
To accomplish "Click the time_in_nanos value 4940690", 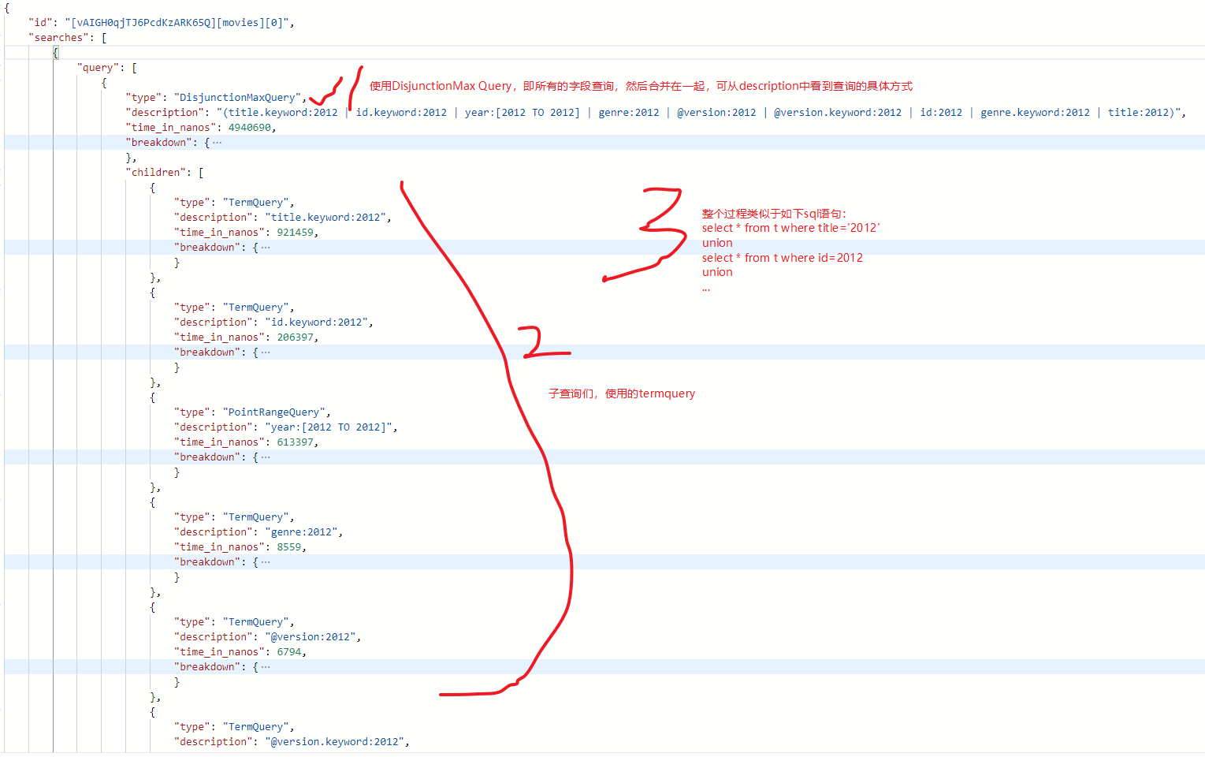I will pos(249,128).
